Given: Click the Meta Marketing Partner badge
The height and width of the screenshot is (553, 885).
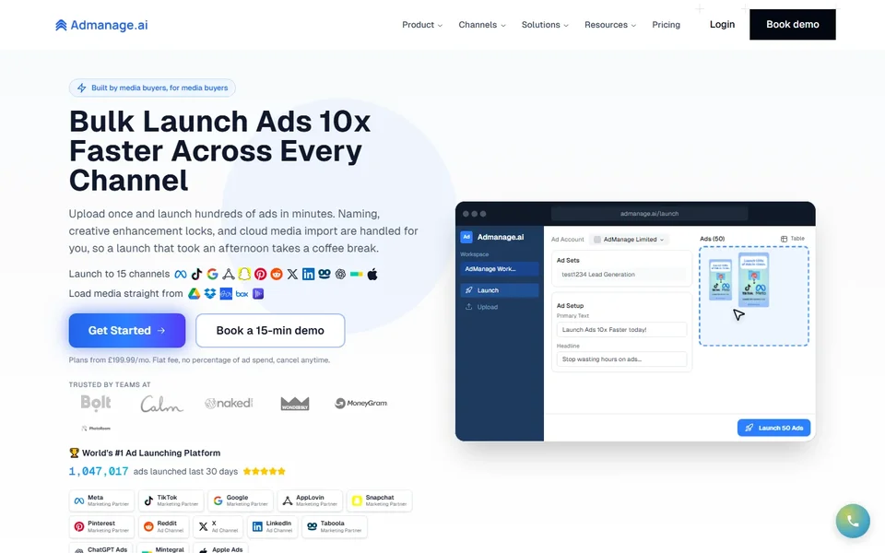Looking at the screenshot, I should [x=101, y=500].
